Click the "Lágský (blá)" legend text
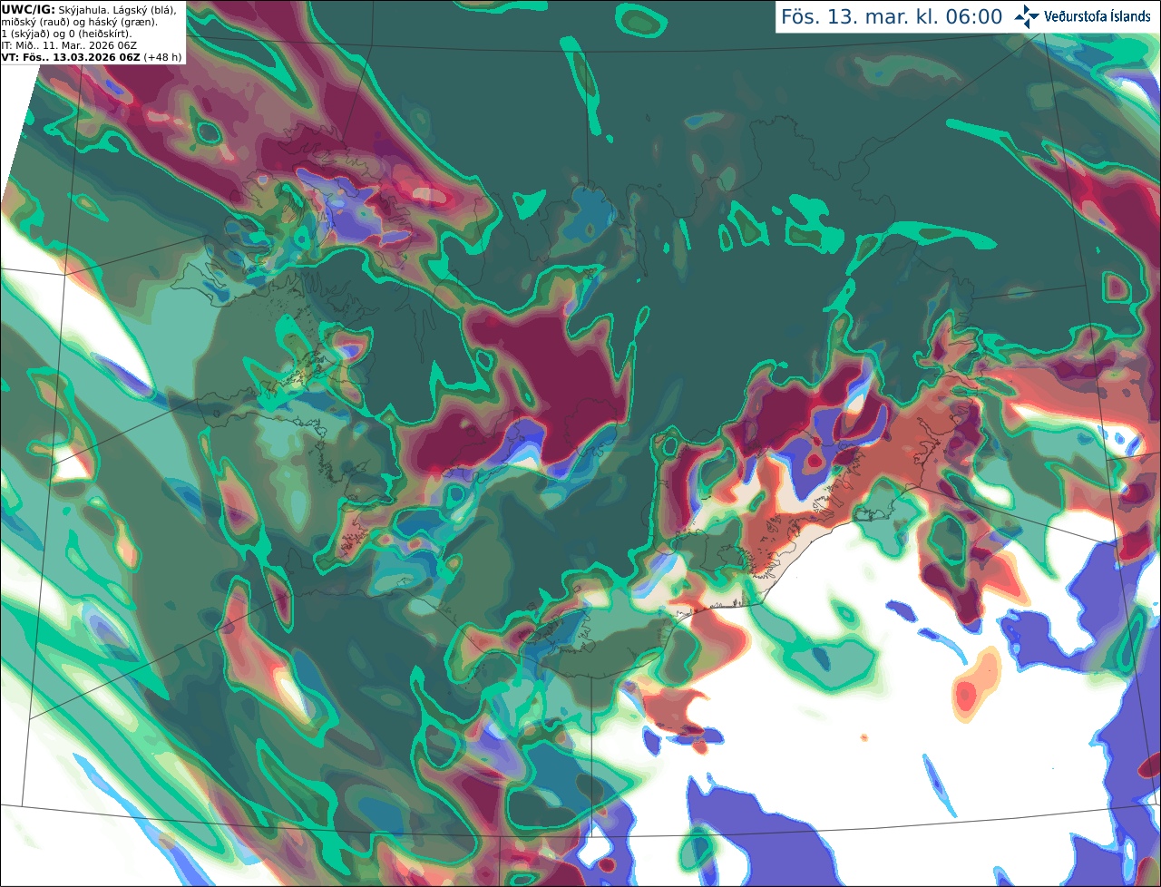This screenshot has height=887, width=1161. [144, 10]
